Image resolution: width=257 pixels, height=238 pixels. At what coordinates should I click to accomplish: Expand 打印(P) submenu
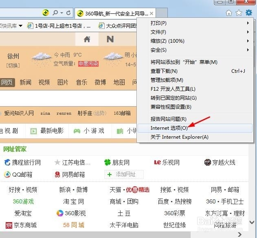pyautogui.click(x=195, y=23)
